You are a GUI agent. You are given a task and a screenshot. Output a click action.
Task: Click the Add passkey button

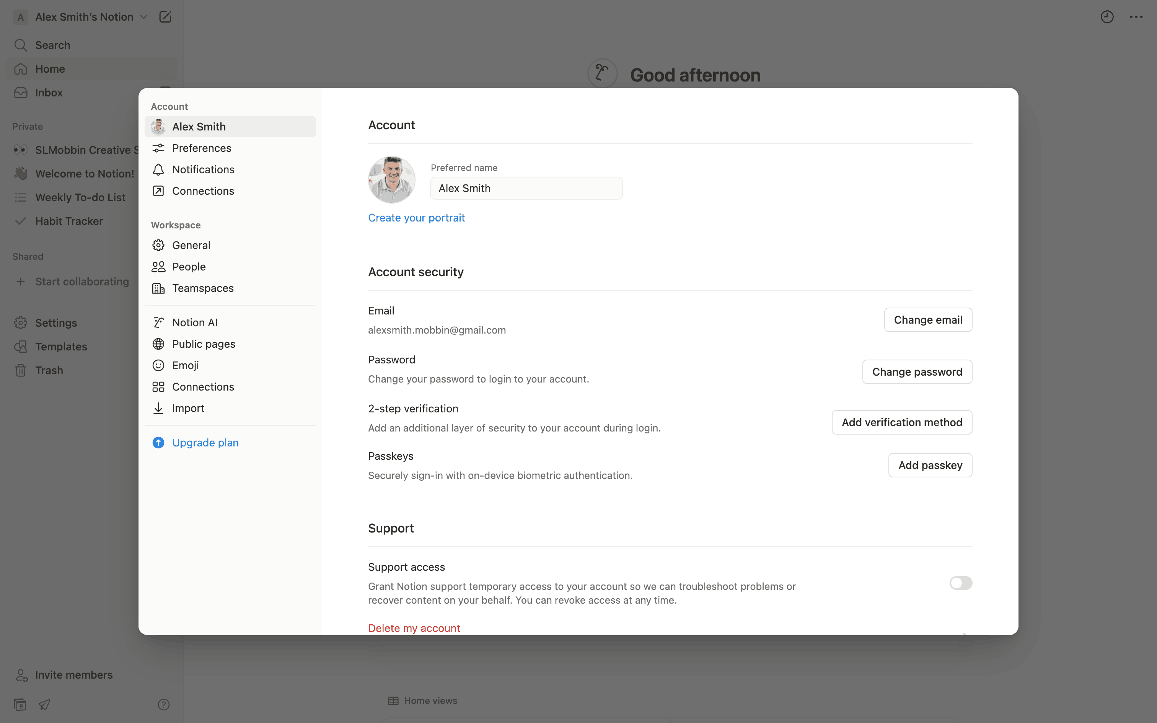[930, 465]
